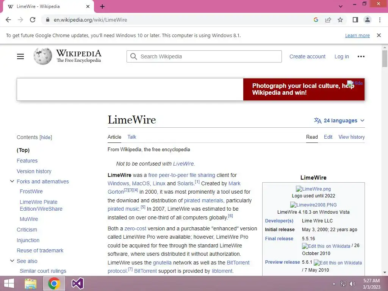
Task: Open the pirated materials link
Action: pos(203,200)
